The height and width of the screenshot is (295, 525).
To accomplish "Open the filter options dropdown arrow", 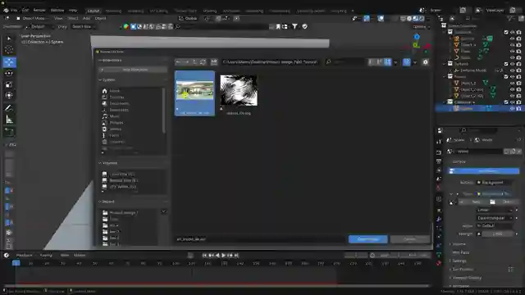I will pos(415,62).
